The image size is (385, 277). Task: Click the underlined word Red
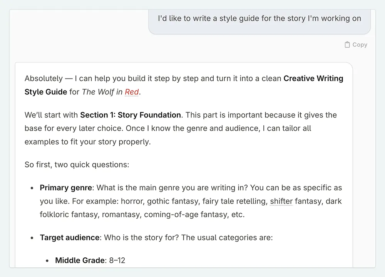(131, 92)
